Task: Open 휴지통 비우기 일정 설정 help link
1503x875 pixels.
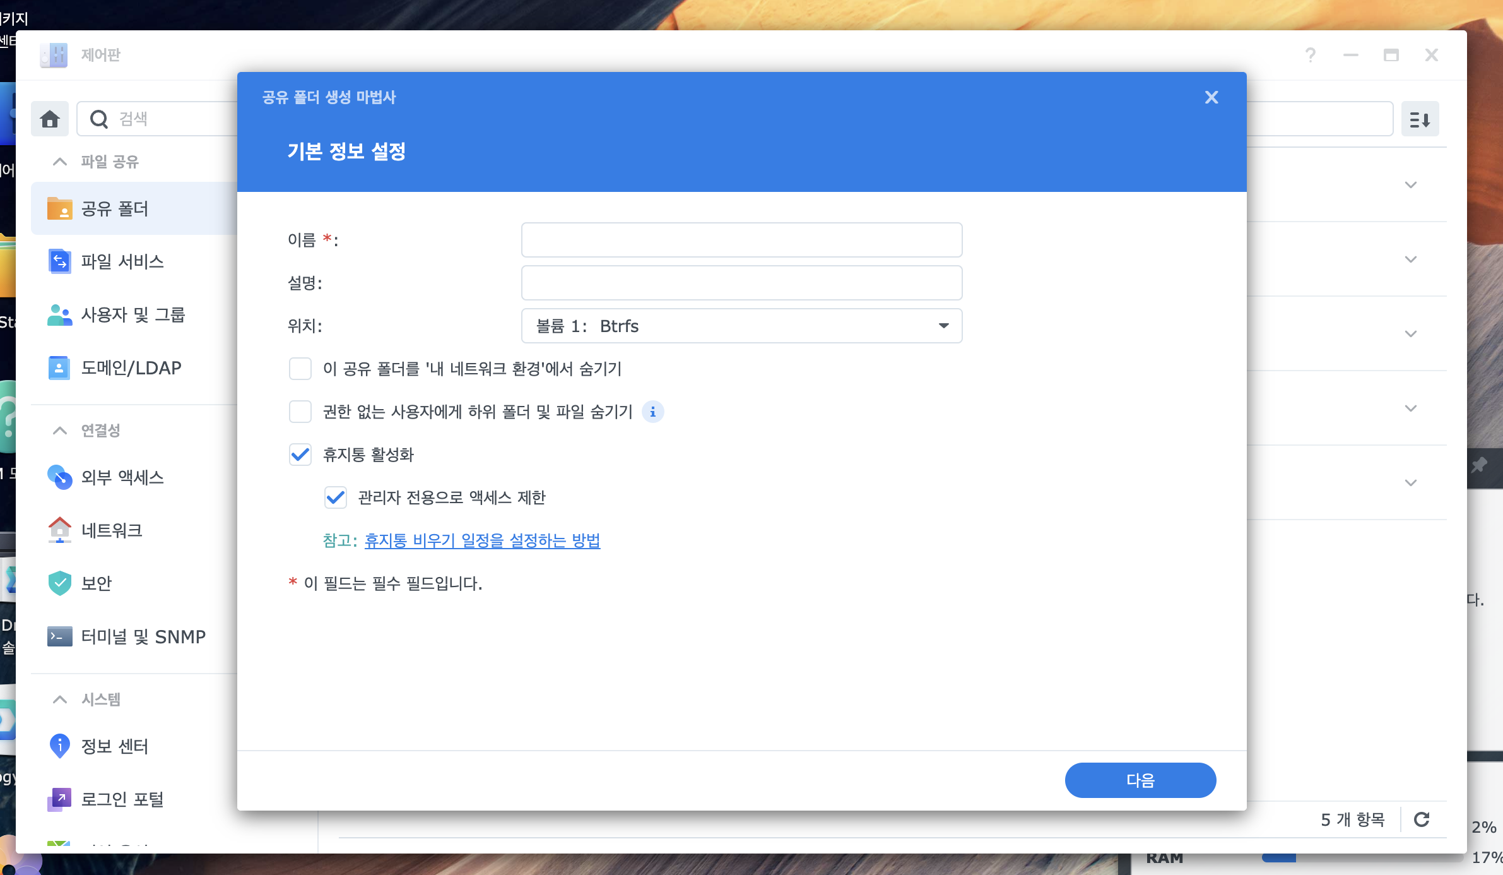Action: click(x=482, y=540)
